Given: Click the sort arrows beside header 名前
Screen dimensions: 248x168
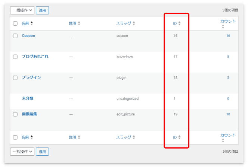Looking at the screenshot, I should pyautogui.click(x=32, y=23).
